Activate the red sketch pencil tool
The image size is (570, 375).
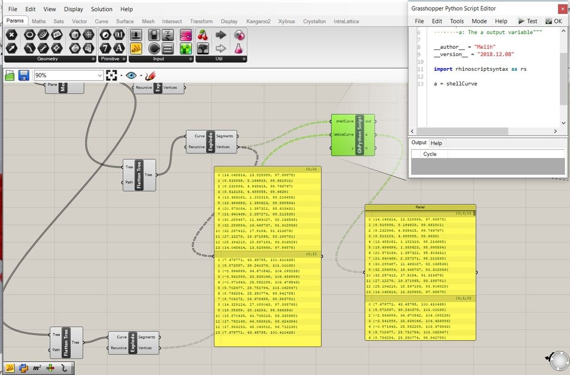coord(150,75)
